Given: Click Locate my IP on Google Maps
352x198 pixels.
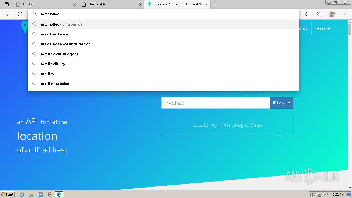Looking at the screenshot, I should (227, 125).
